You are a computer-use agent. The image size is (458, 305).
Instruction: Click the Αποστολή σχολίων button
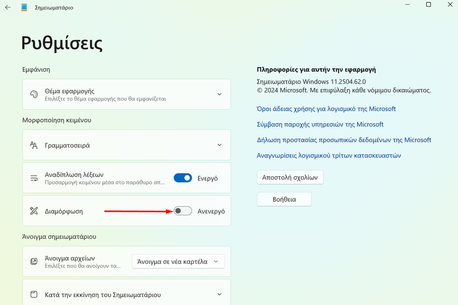[x=289, y=178]
